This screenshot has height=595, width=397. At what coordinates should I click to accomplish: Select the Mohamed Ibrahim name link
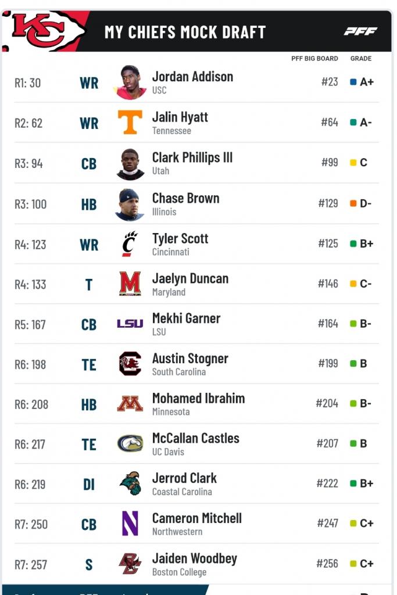[199, 399]
